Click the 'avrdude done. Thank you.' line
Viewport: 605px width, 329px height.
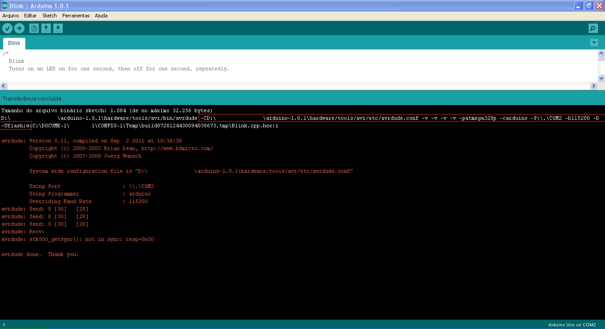coord(40,254)
